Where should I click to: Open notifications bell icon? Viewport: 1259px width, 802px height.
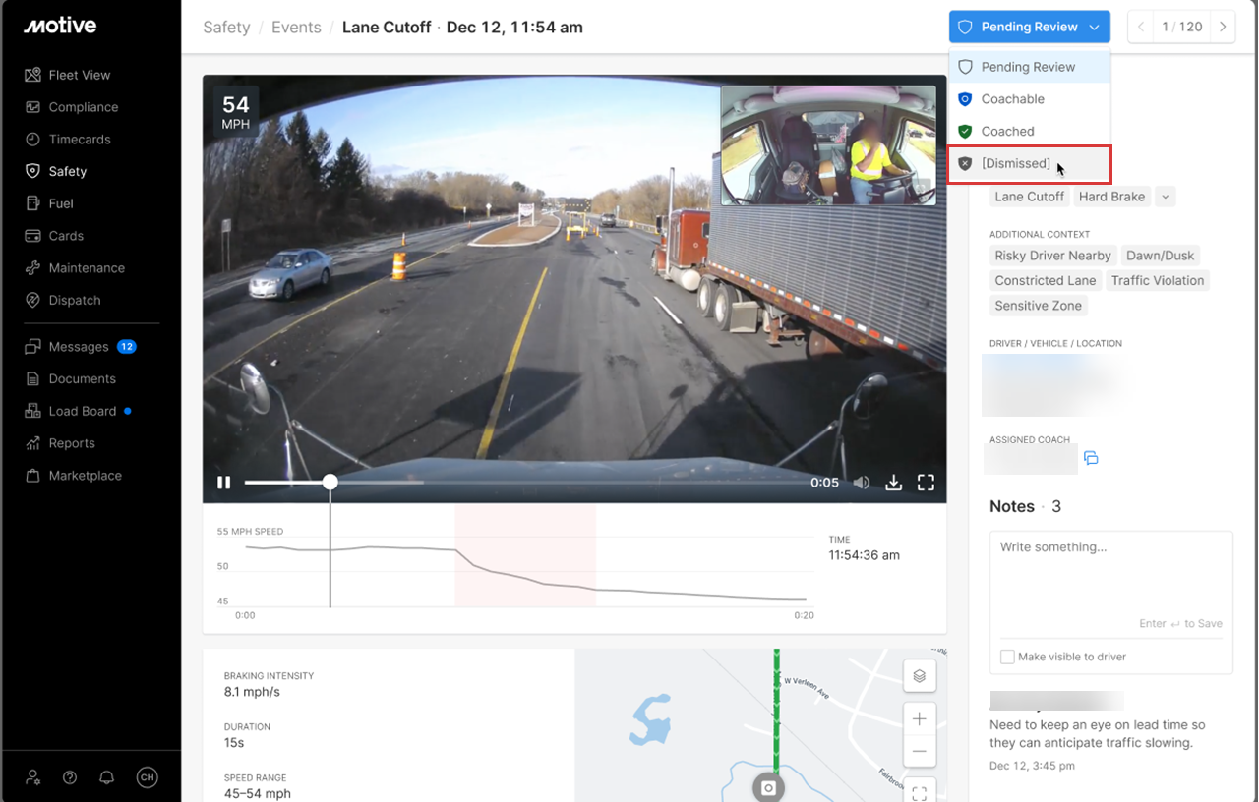[x=107, y=777]
